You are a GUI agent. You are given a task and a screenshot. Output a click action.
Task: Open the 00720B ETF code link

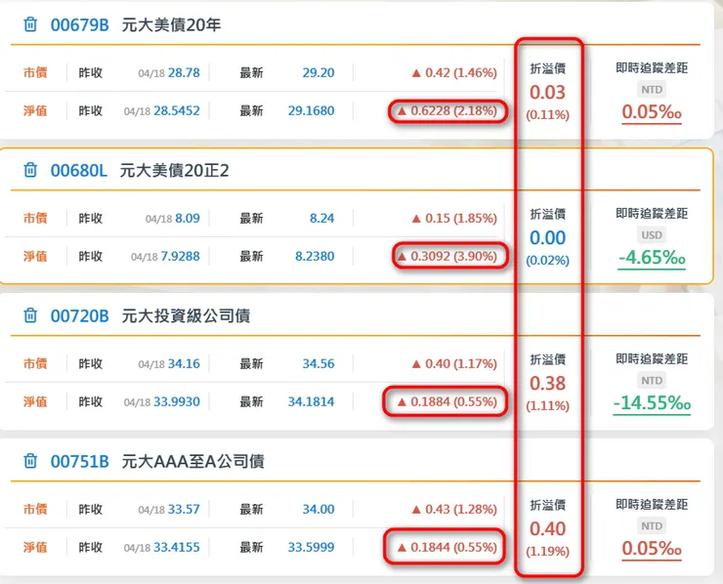click(x=80, y=315)
